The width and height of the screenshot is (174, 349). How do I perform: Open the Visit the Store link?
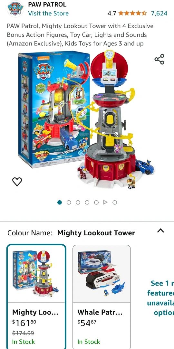point(48,13)
